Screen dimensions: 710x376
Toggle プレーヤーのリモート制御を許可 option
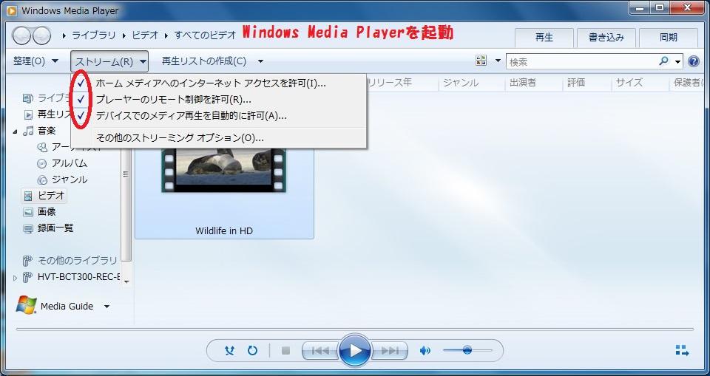tap(218, 100)
